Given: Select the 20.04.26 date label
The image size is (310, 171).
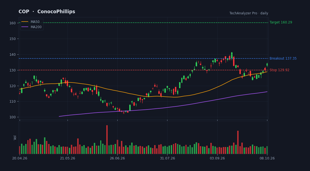Looking at the screenshot, I should (20, 158).
